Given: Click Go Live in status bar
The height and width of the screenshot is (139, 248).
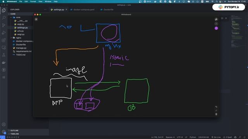Looking at the screenshot, I should (216, 137).
